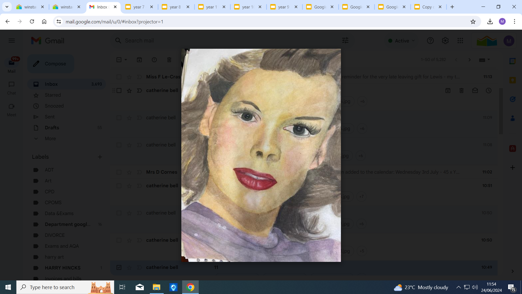Image resolution: width=522 pixels, height=294 pixels.
Task: Delete the hovered catherine bell email
Action: tap(461, 90)
